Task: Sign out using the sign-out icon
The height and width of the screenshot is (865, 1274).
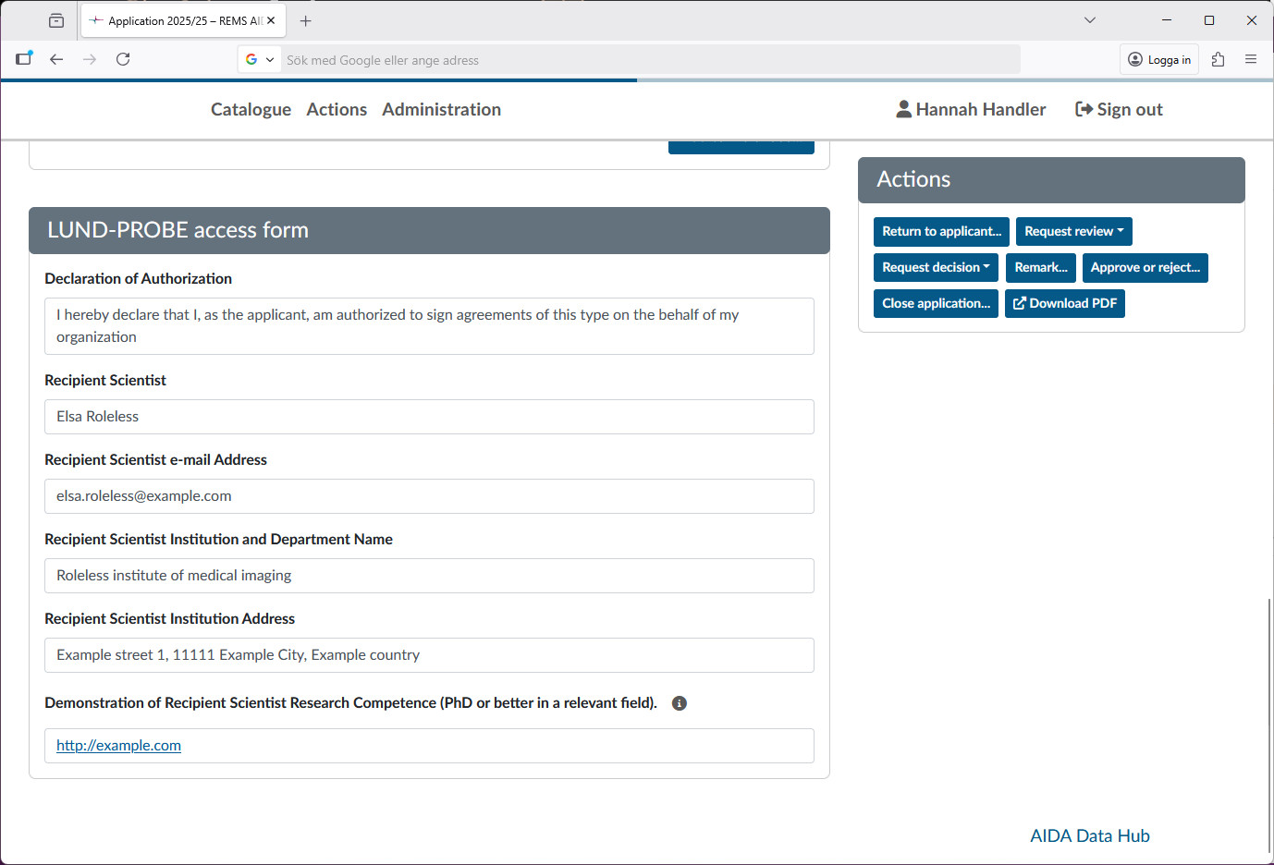Action: coord(1083,109)
